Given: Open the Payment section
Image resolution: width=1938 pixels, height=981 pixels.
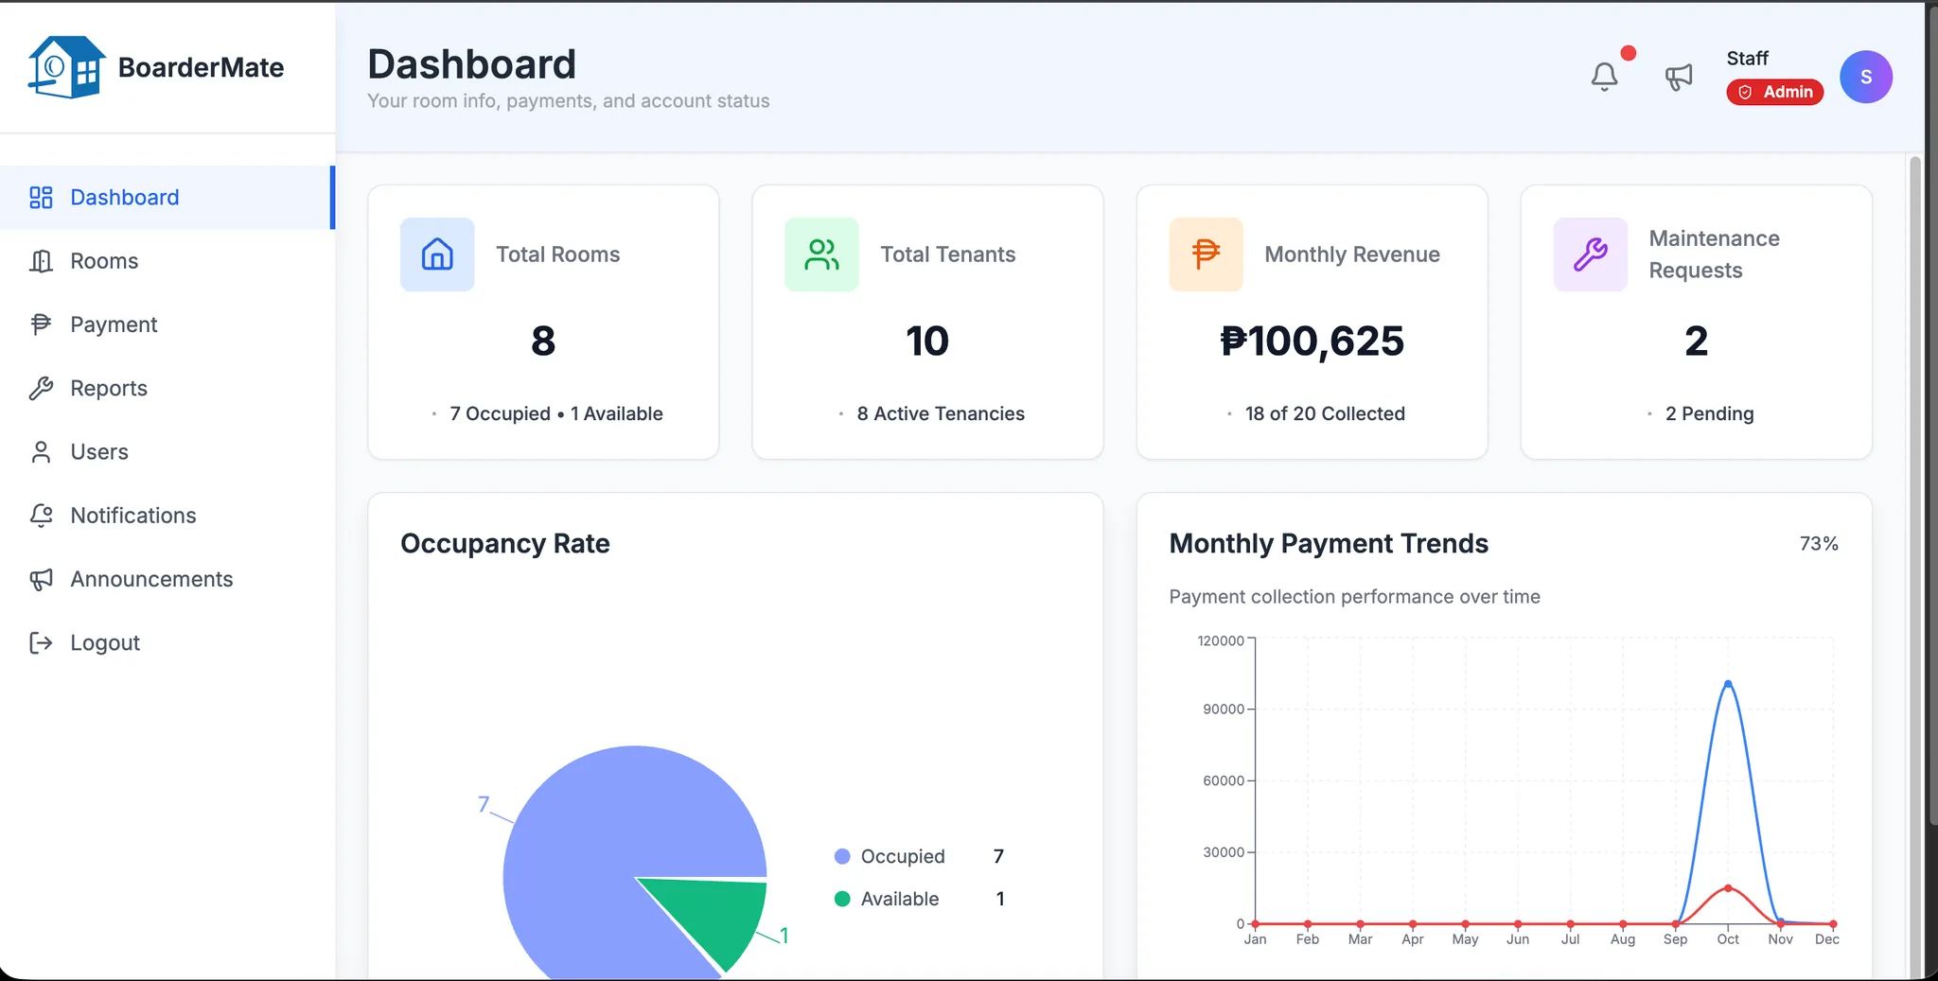Looking at the screenshot, I should (x=167, y=324).
